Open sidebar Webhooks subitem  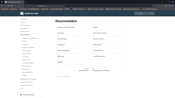tap(25, 69)
